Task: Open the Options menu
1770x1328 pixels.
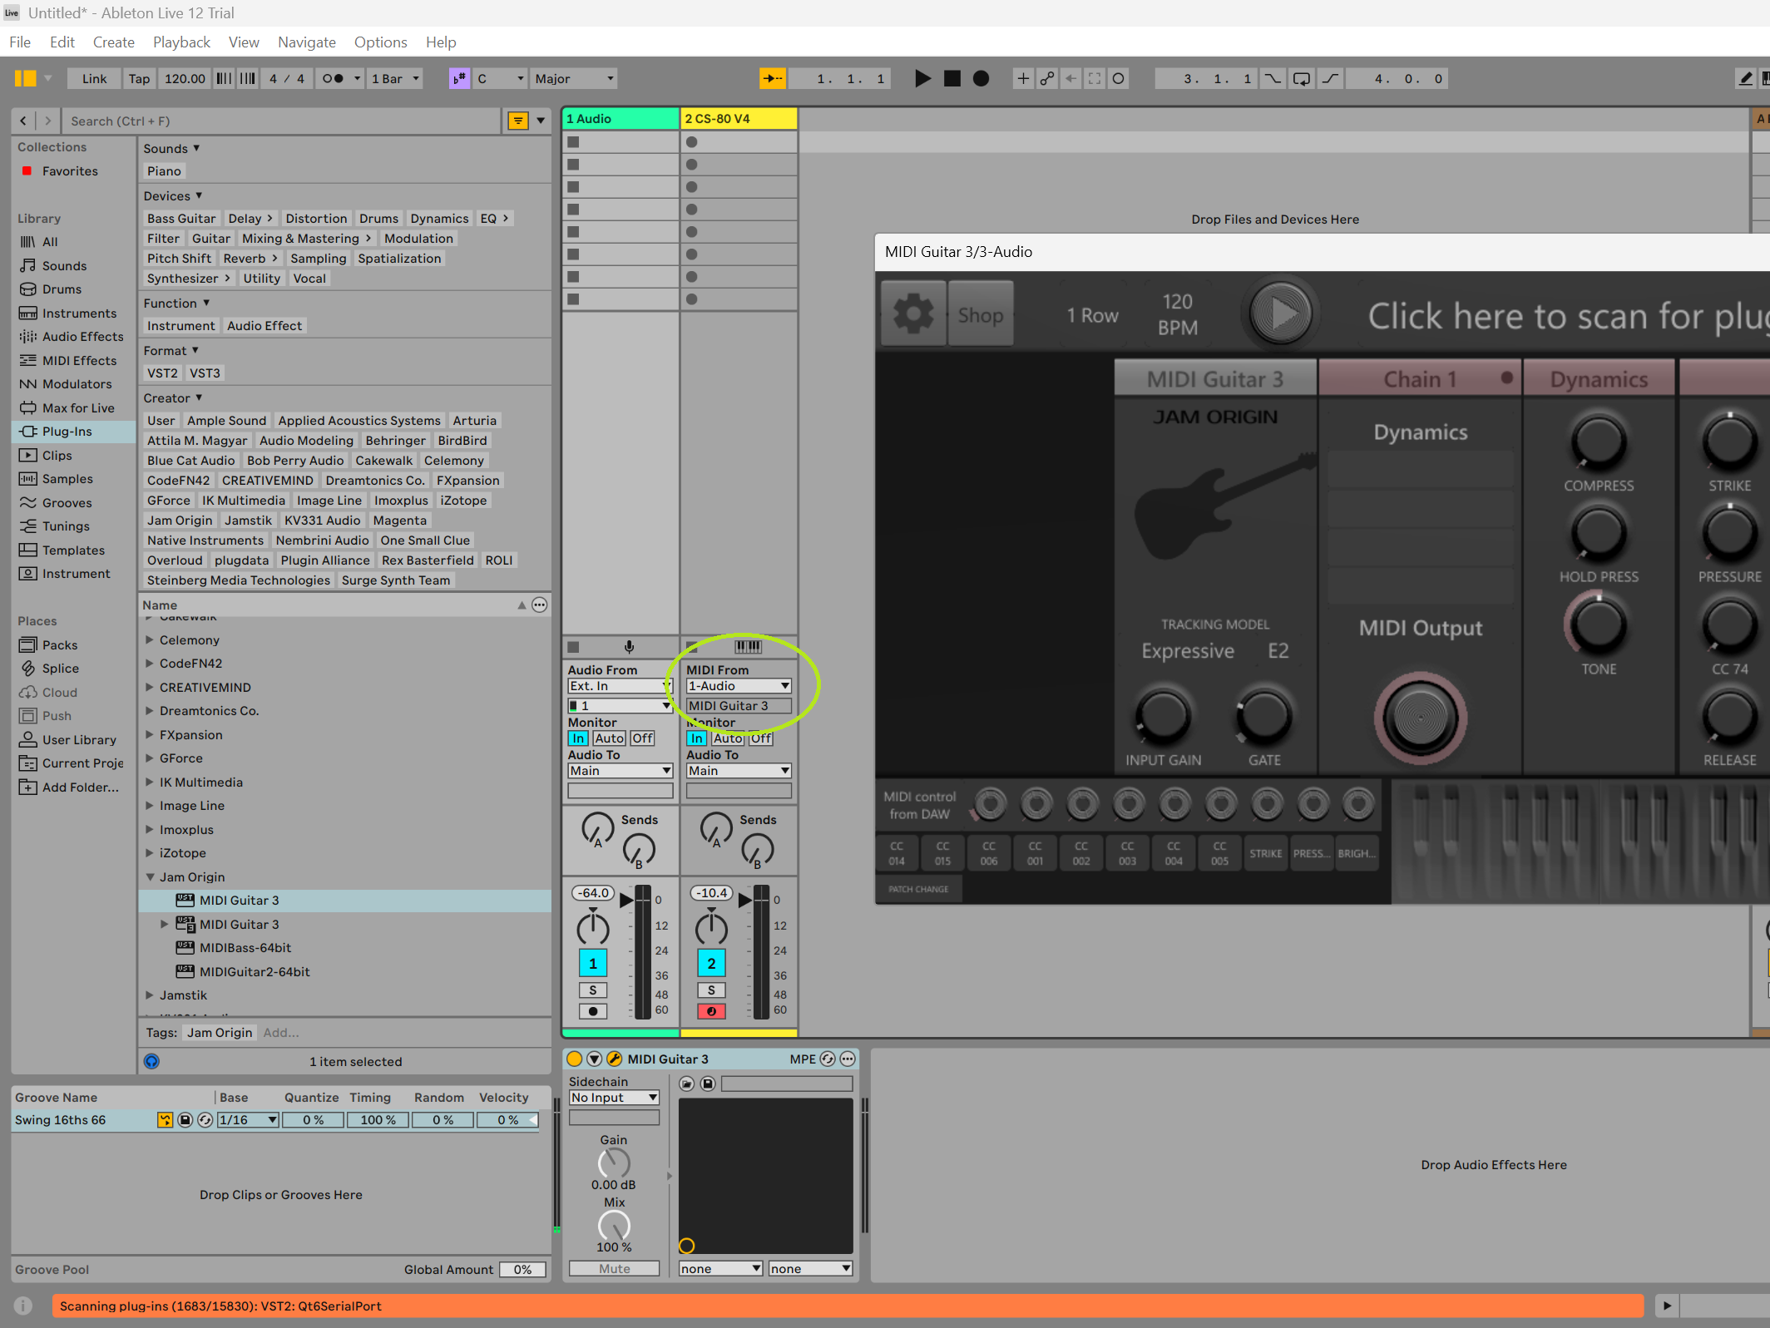Action: 380,42
